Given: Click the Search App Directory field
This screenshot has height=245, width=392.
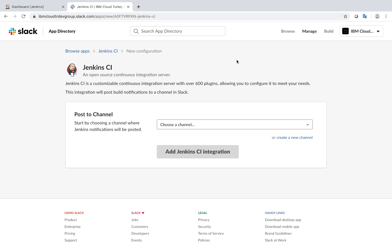Looking at the screenshot, I should [178, 31].
